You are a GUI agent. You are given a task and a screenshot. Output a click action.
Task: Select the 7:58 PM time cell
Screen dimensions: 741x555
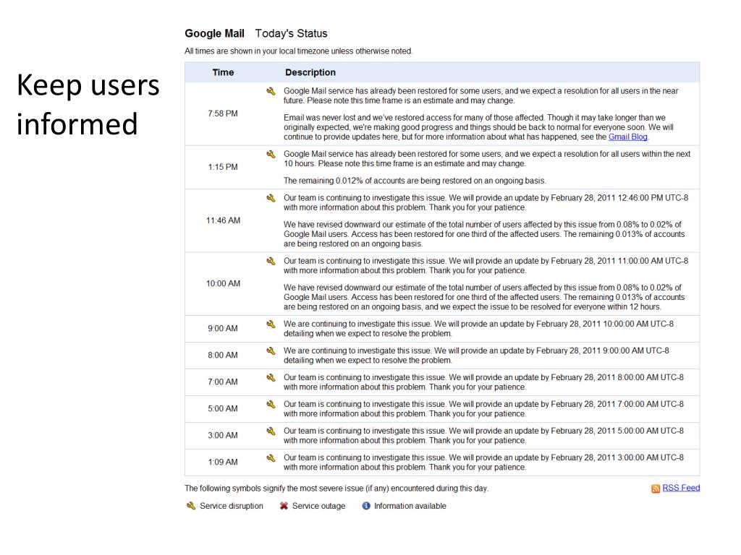tap(223, 113)
